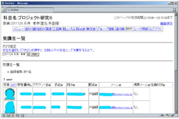Click the 受講生一覧 page heading

click(14, 38)
